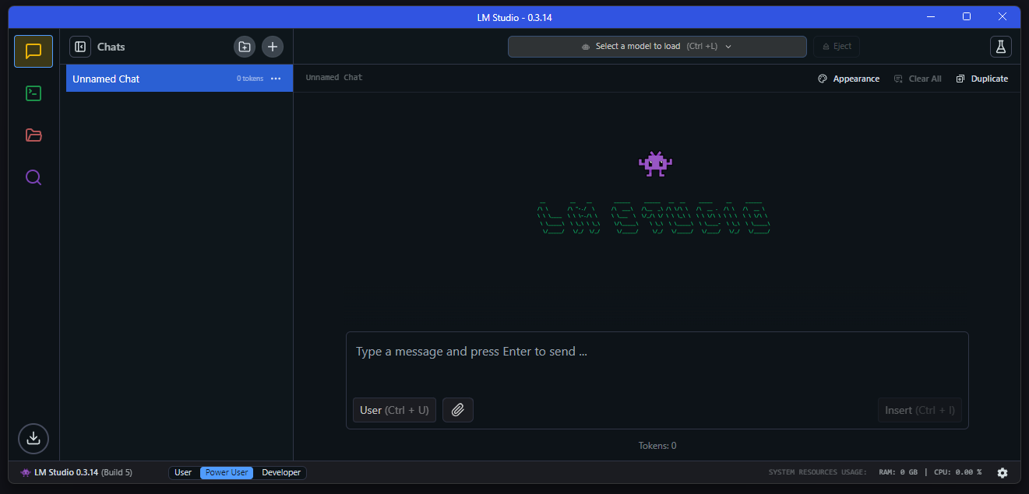Screen dimensions: 1029x494
Task: Create a new chat folder
Action: point(245,47)
